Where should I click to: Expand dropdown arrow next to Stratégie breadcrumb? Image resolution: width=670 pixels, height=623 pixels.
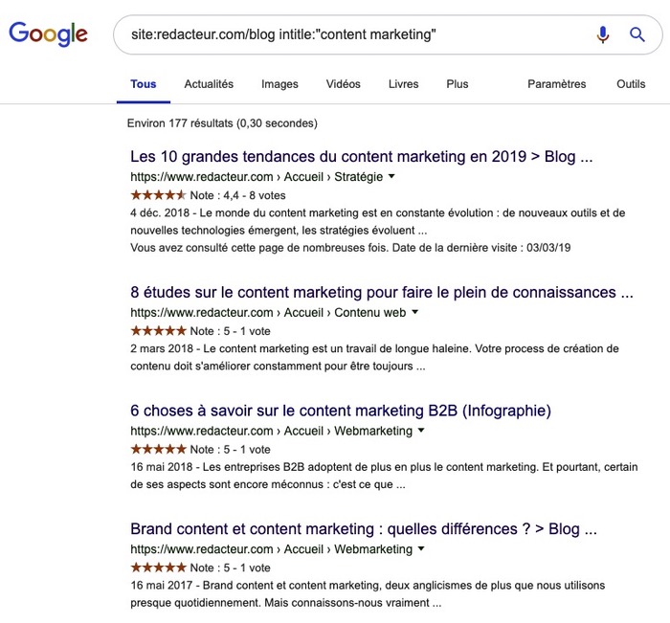pyautogui.click(x=391, y=177)
